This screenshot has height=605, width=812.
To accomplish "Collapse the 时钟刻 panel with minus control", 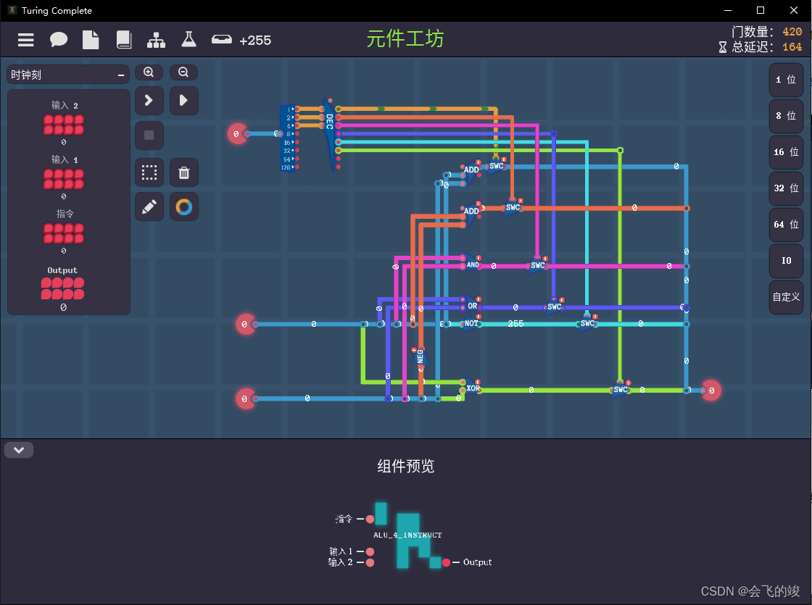I will 120,75.
